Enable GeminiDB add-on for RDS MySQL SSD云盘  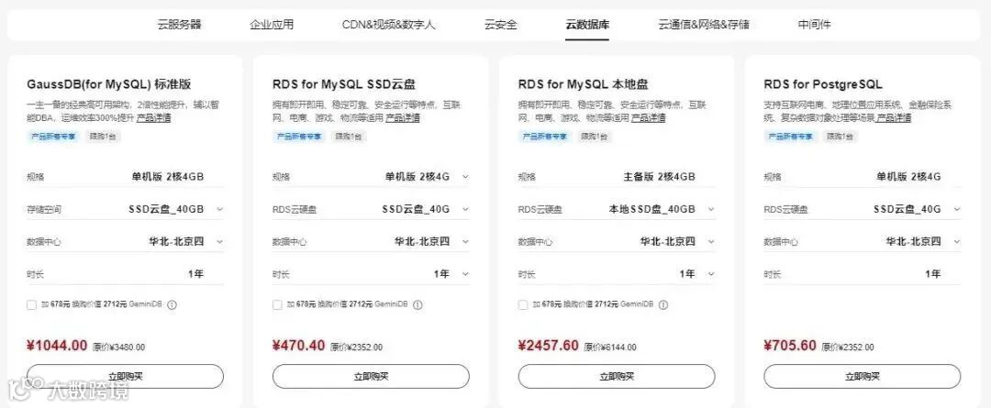point(278,305)
